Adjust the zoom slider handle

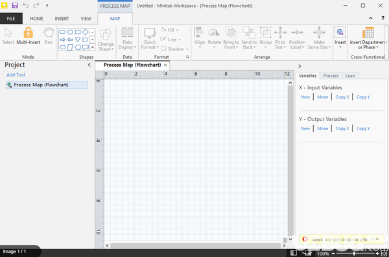[354, 254]
